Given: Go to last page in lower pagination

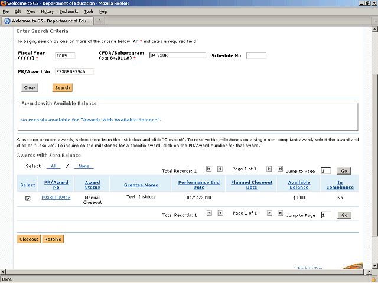Looking at the screenshot, I should point(281,213).
